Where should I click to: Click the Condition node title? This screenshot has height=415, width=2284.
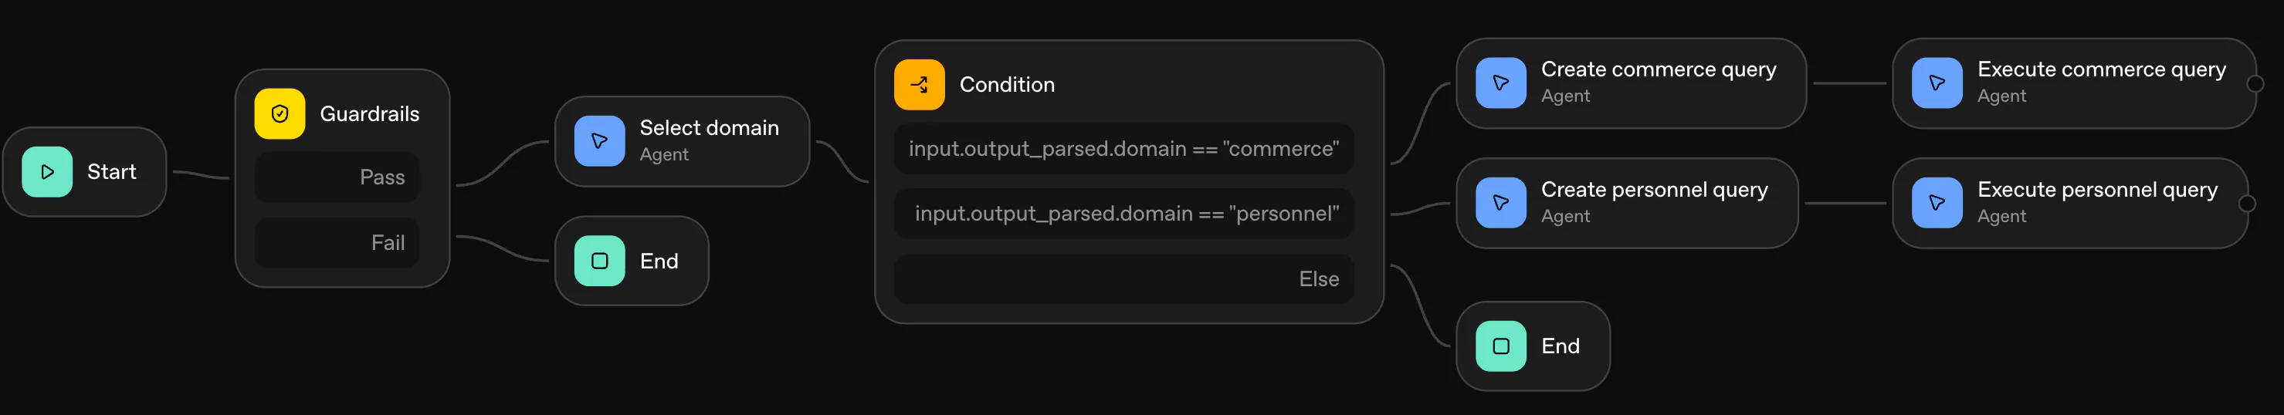pyautogui.click(x=1007, y=85)
